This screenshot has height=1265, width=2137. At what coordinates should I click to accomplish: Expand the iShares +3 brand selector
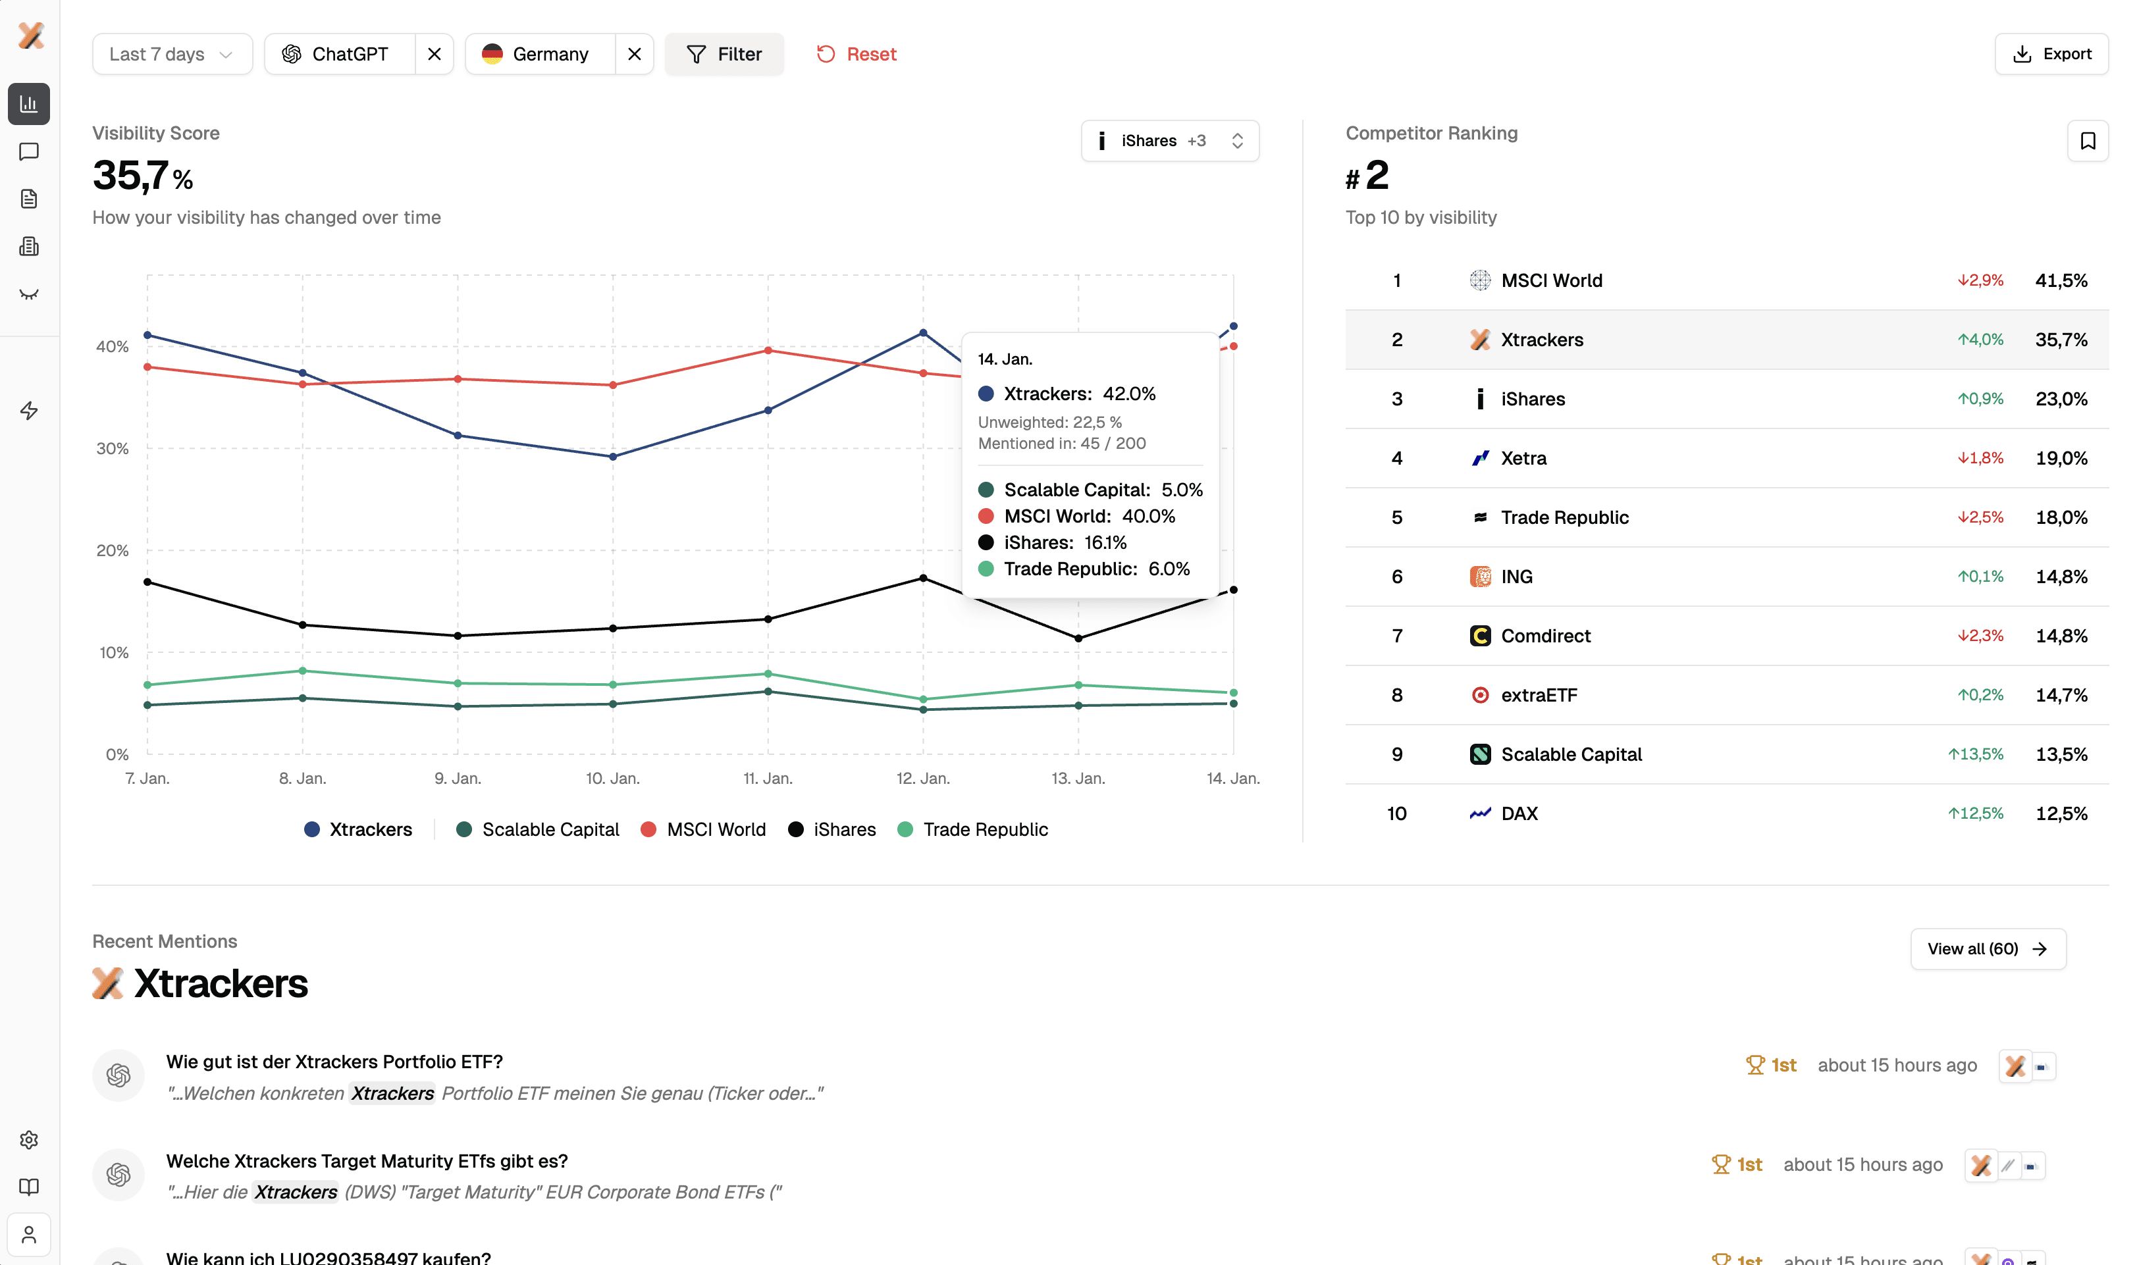pos(1169,141)
